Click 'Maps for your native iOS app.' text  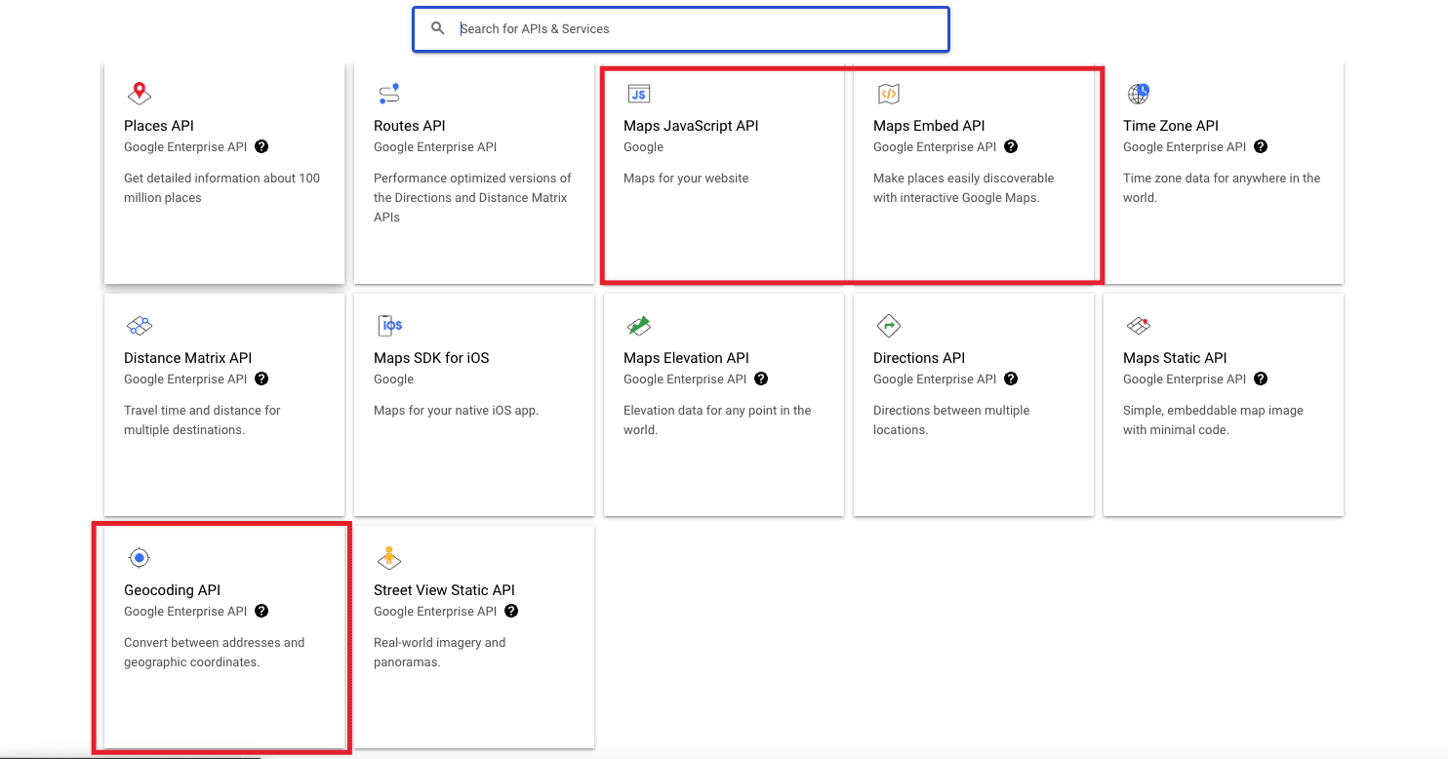456,411
